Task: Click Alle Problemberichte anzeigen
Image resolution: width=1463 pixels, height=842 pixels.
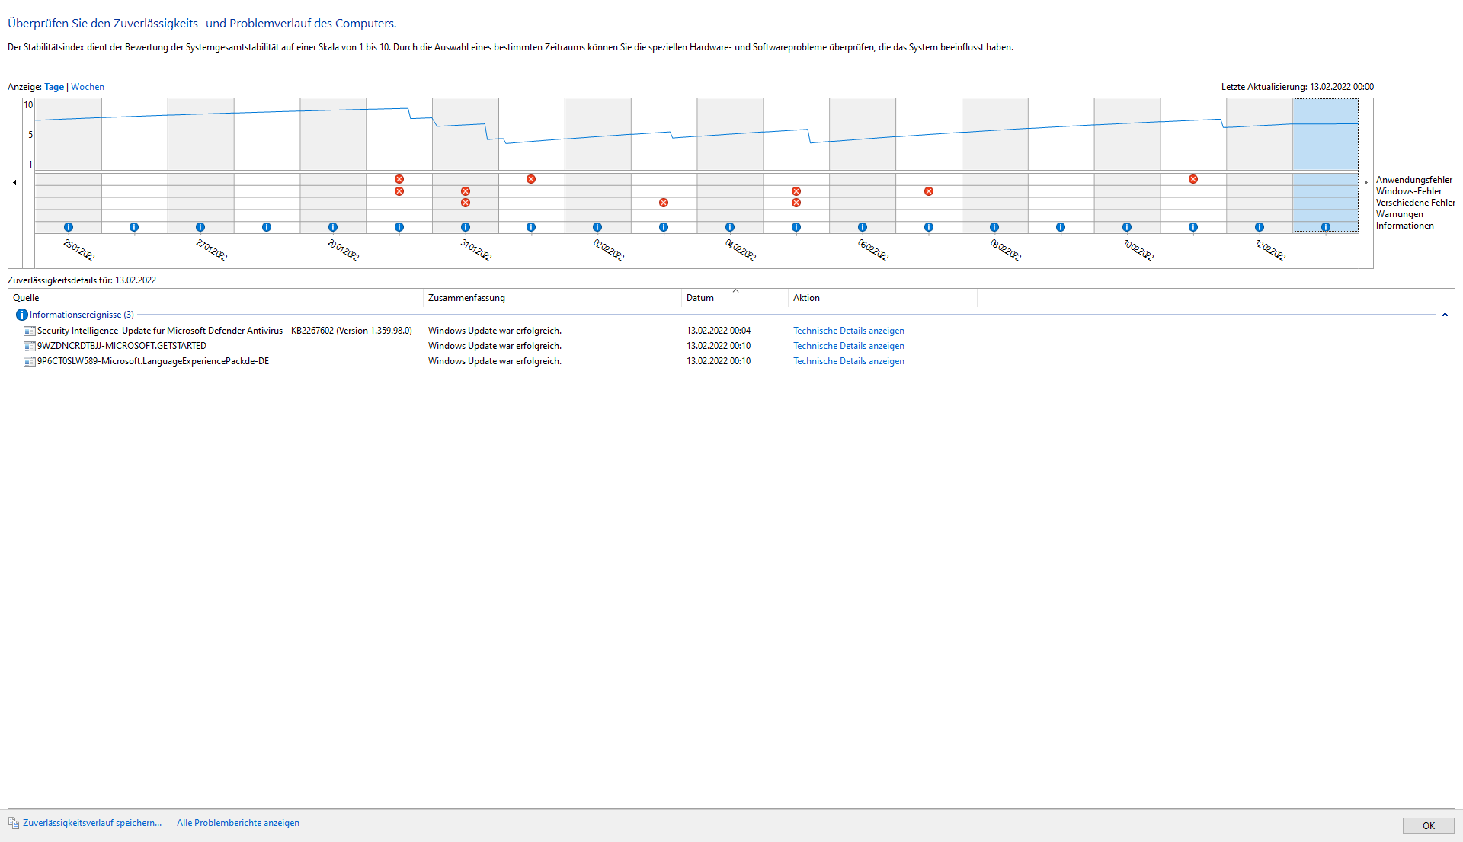Action: (238, 823)
